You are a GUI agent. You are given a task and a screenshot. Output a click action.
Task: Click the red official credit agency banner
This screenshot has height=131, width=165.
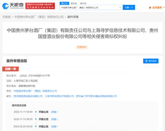[x=40, y=6]
